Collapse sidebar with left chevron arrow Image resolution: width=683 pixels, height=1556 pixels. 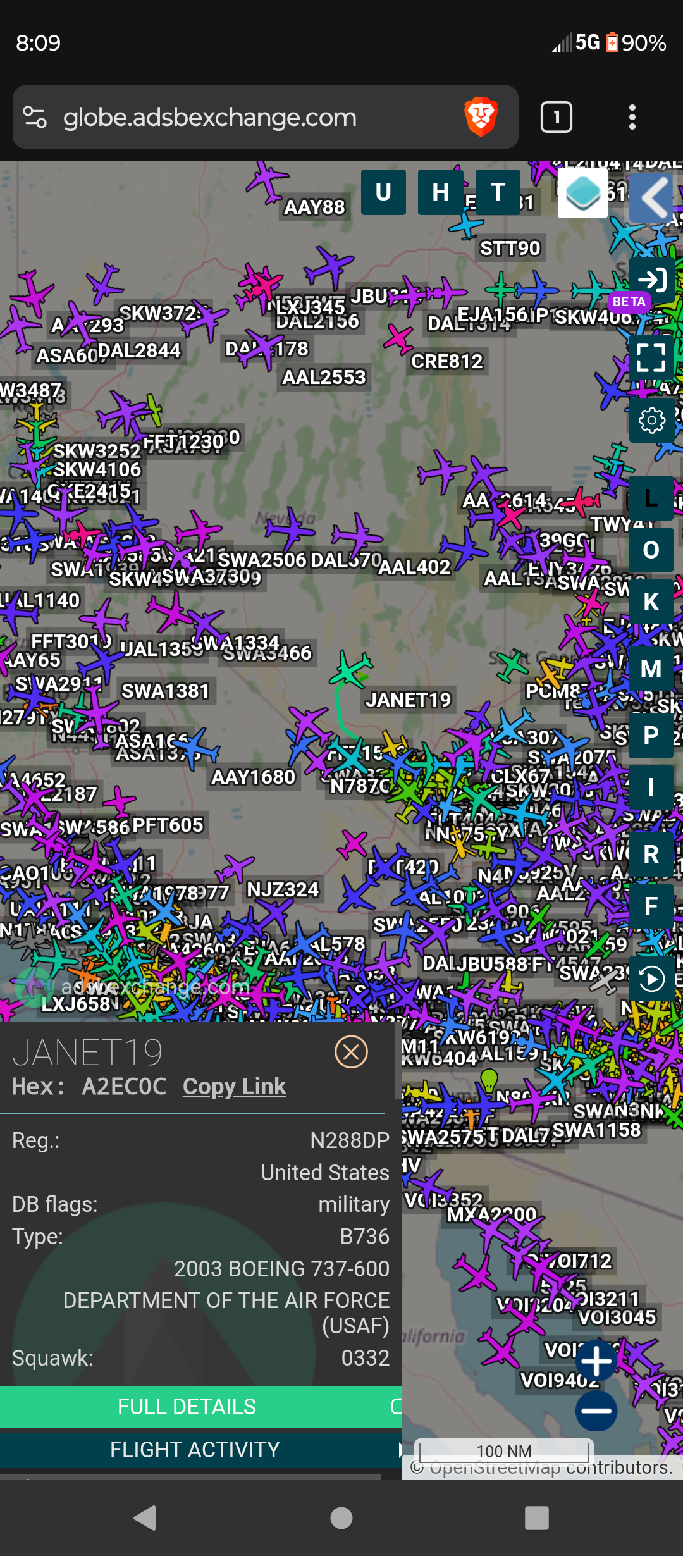pyautogui.click(x=651, y=198)
